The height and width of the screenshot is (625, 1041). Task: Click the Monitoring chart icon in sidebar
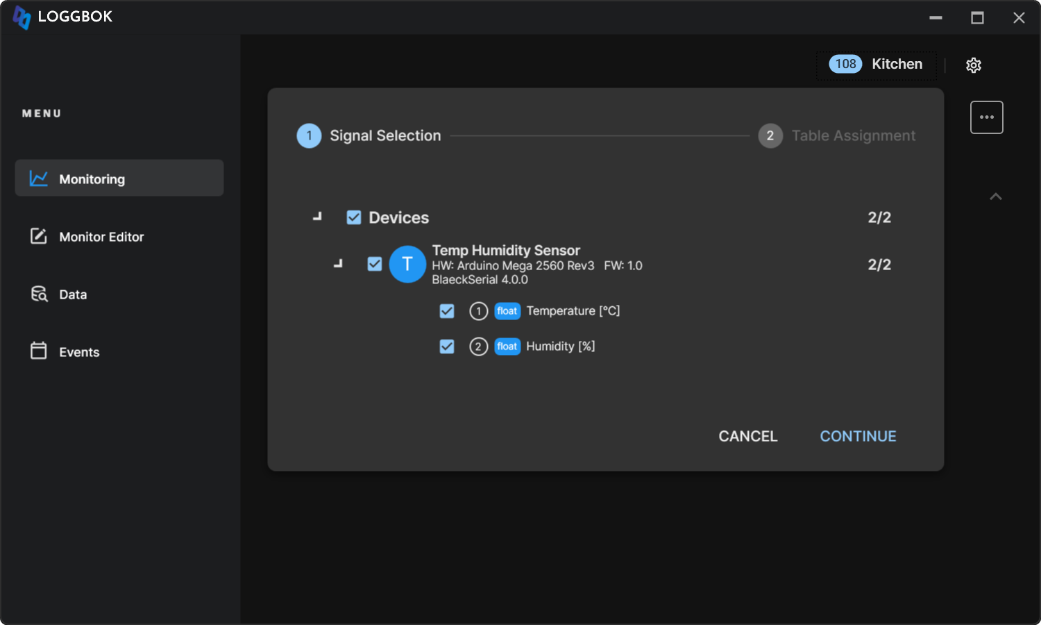(x=39, y=178)
